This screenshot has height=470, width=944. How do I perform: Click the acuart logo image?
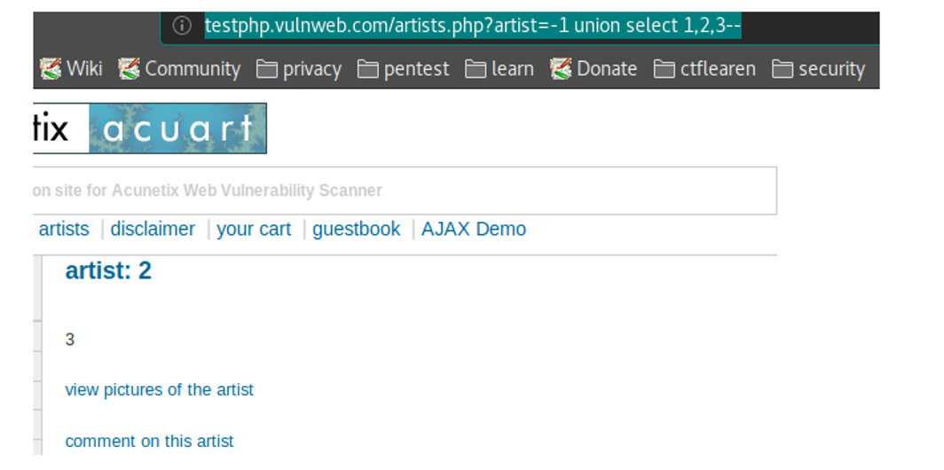177,129
